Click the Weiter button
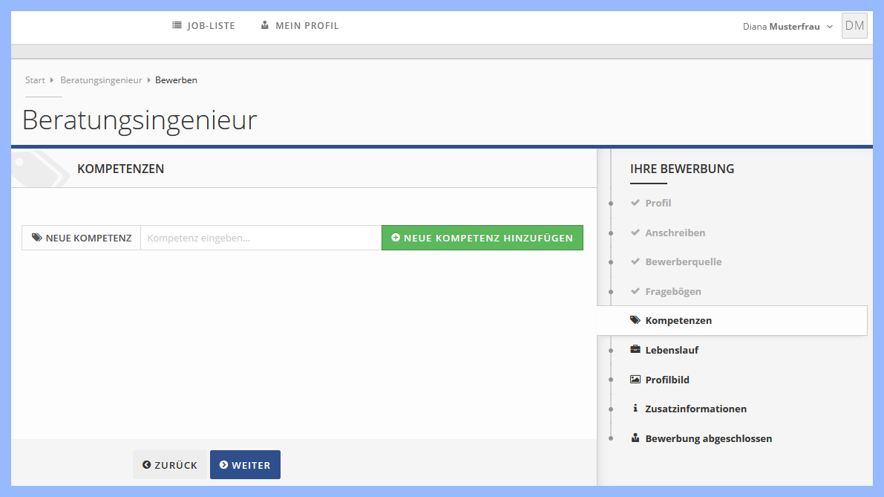 (245, 465)
